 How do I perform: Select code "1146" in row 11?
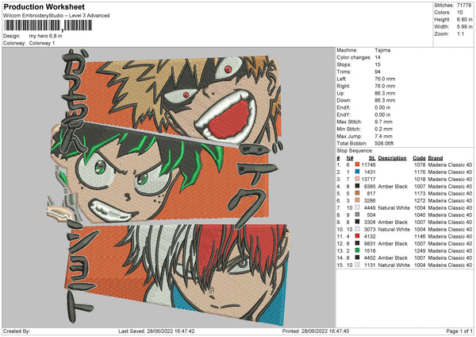pos(420,236)
